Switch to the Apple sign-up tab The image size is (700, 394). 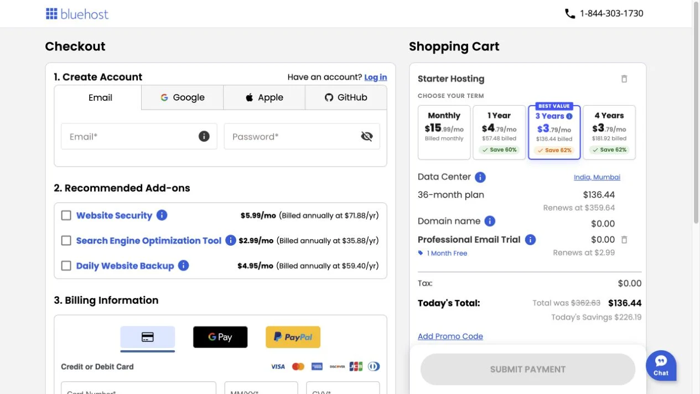265,97
